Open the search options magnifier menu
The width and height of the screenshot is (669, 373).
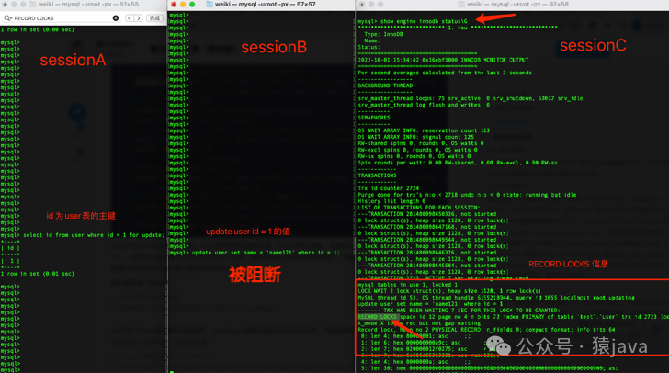click(x=7, y=18)
